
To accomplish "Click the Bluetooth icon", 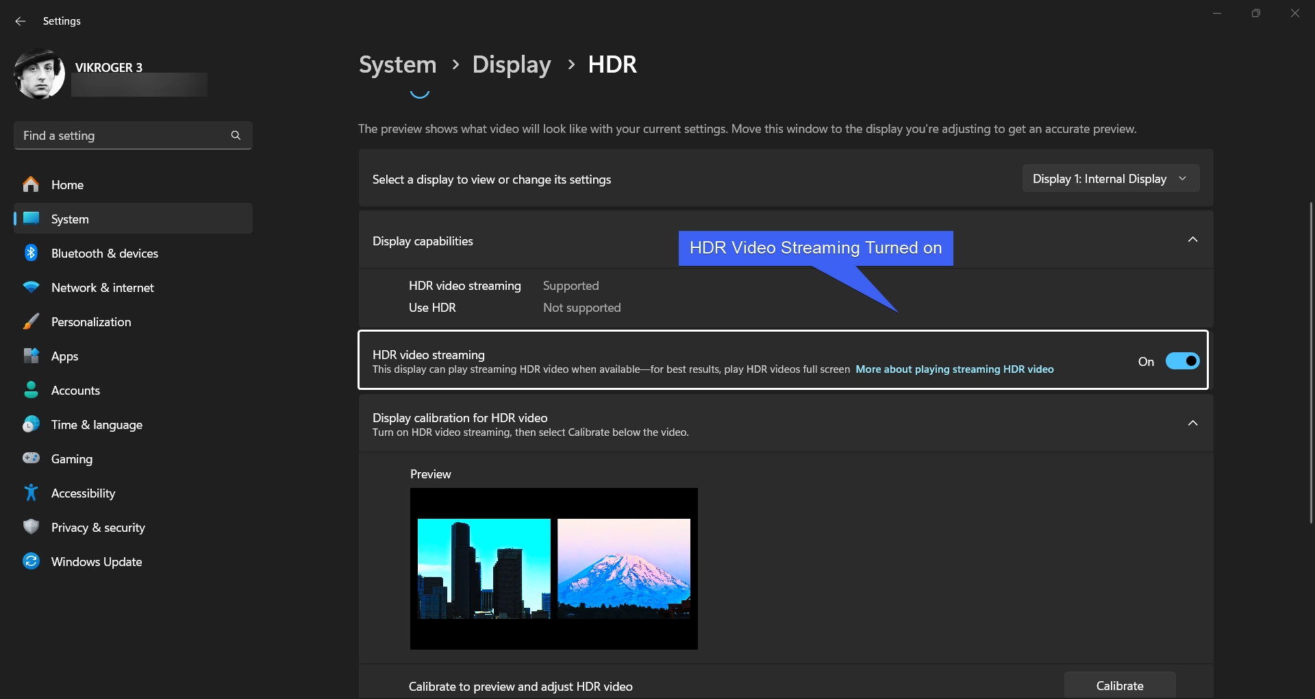I will tap(31, 253).
